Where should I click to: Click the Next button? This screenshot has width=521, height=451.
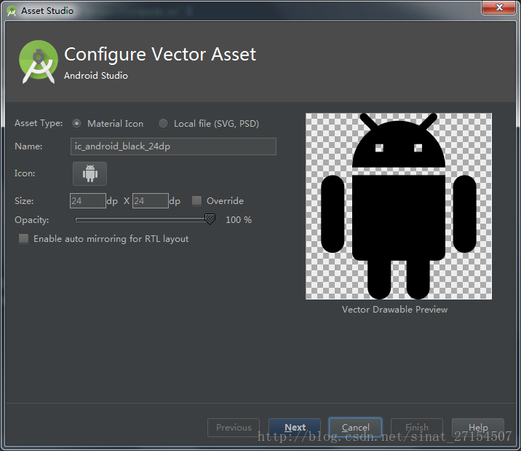click(x=295, y=428)
